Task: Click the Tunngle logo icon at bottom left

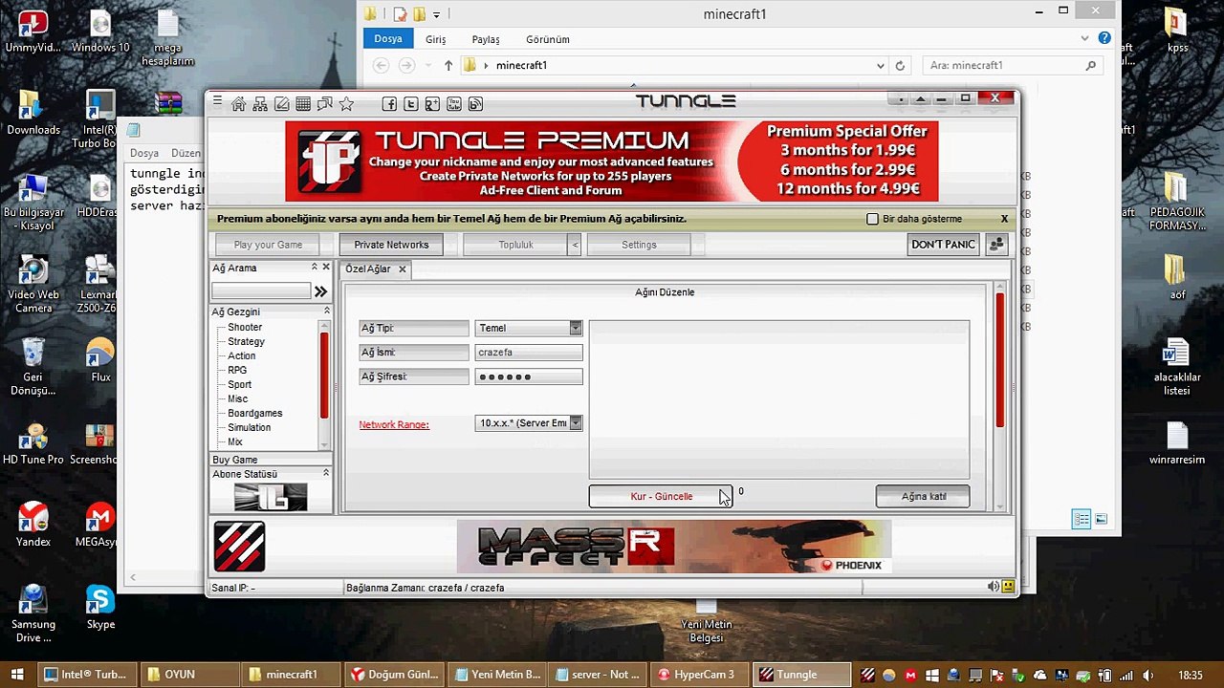Action: (239, 546)
